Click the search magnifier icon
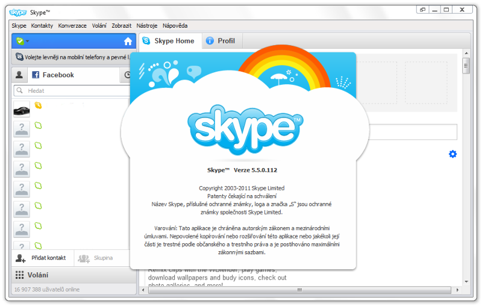This screenshot has width=482, height=306. [20, 90]
